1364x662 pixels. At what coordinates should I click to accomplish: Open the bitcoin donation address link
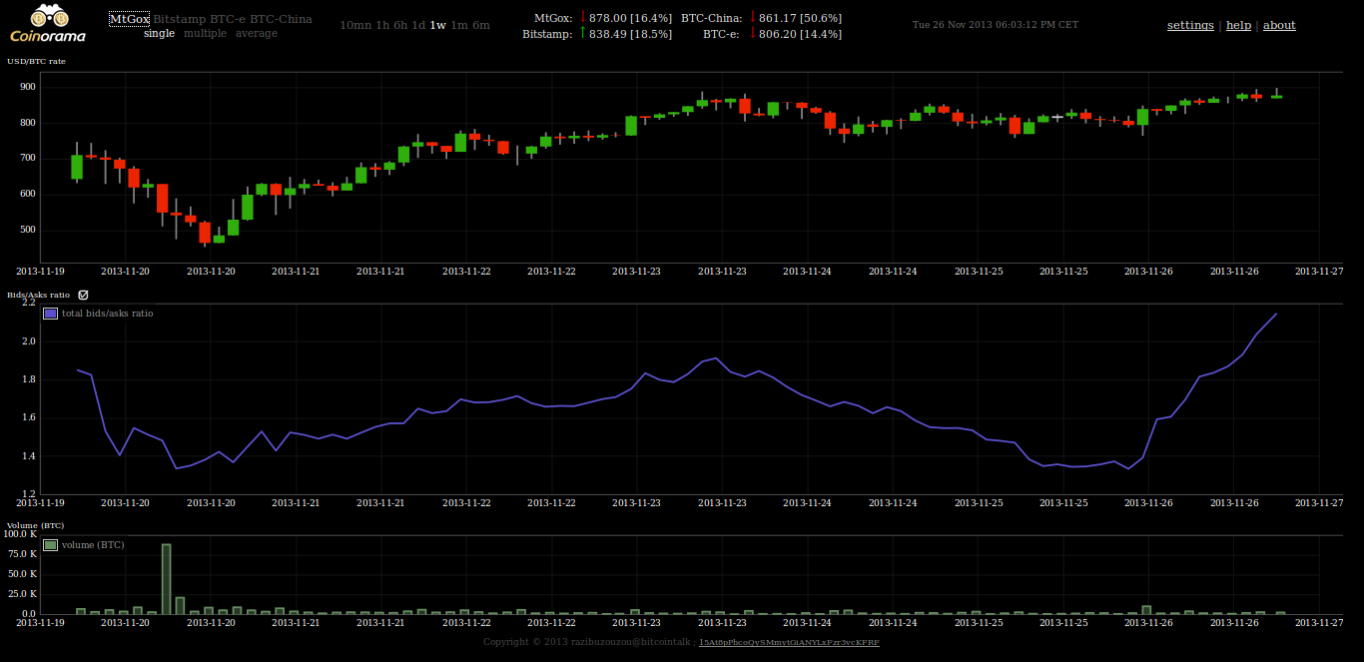point(789,642)
